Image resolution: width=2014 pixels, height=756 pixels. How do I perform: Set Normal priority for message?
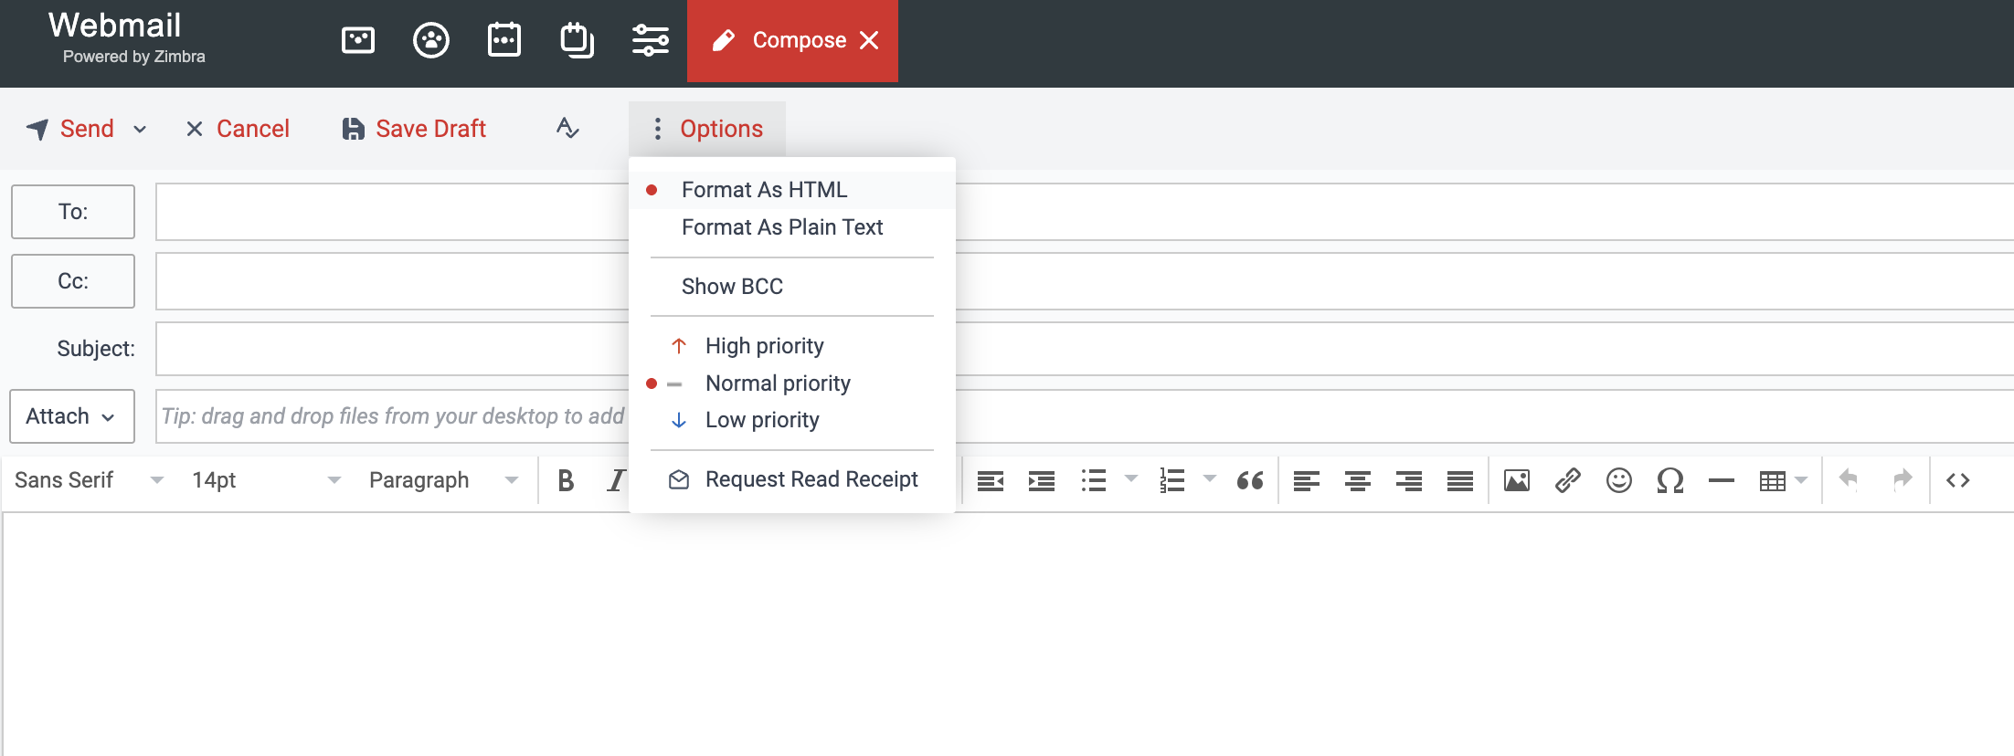tap(792, 383)
